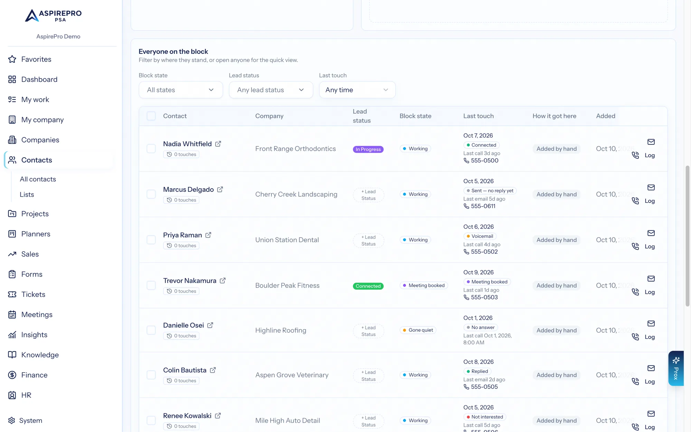Screen dimensions: 691x432
Task: Check the box for Nadia Whitfield
Action: tap(151, 149)
